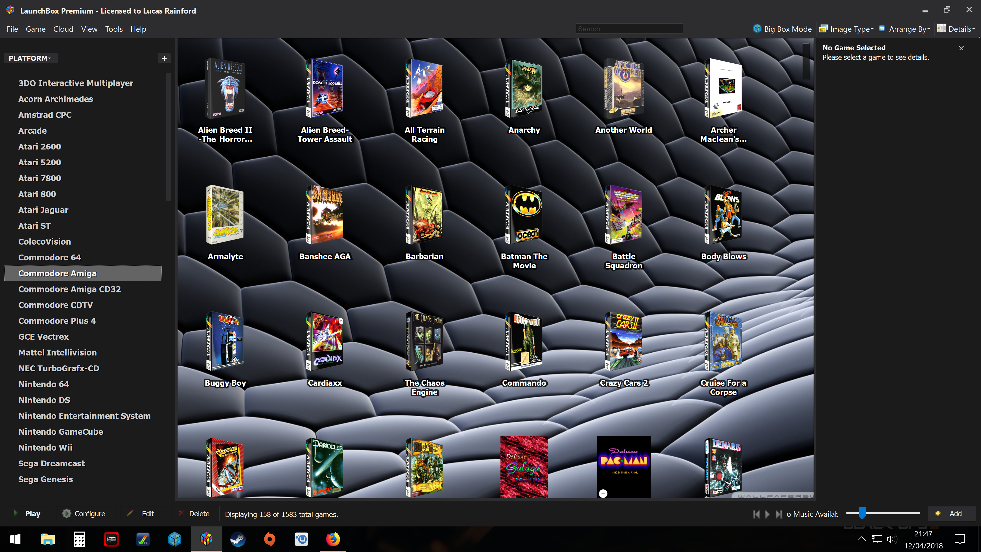Select Battle Squadron box art
Viewport: 981px width, 552px height.
point(624,215)
